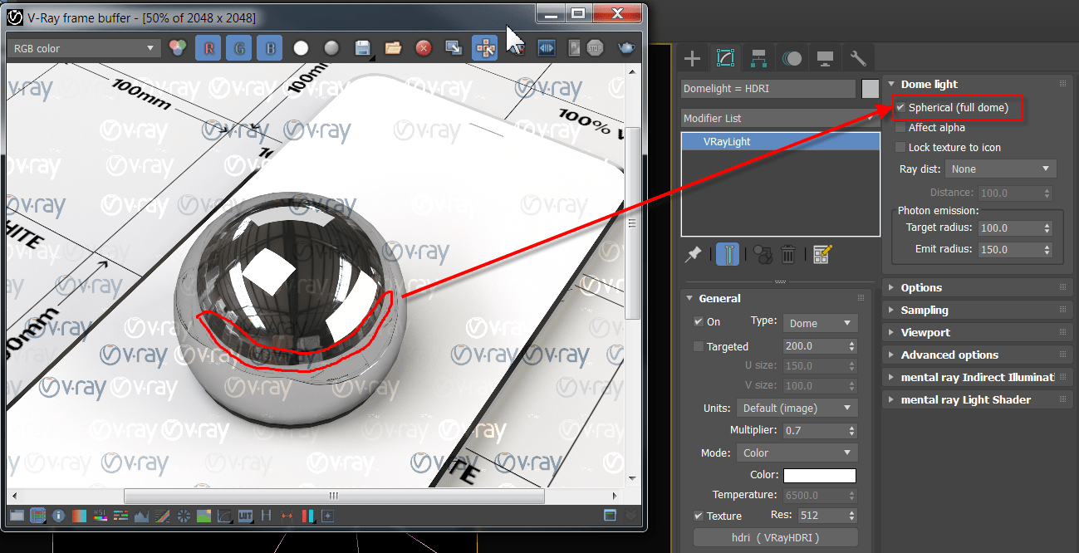Switch to RGB channels view icon

(x=177, y=48)
